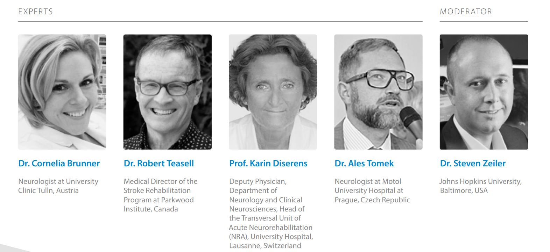Click the 'Lausanne, Switzerland' text line
550x252 pixels.
[x=265, y=246]
